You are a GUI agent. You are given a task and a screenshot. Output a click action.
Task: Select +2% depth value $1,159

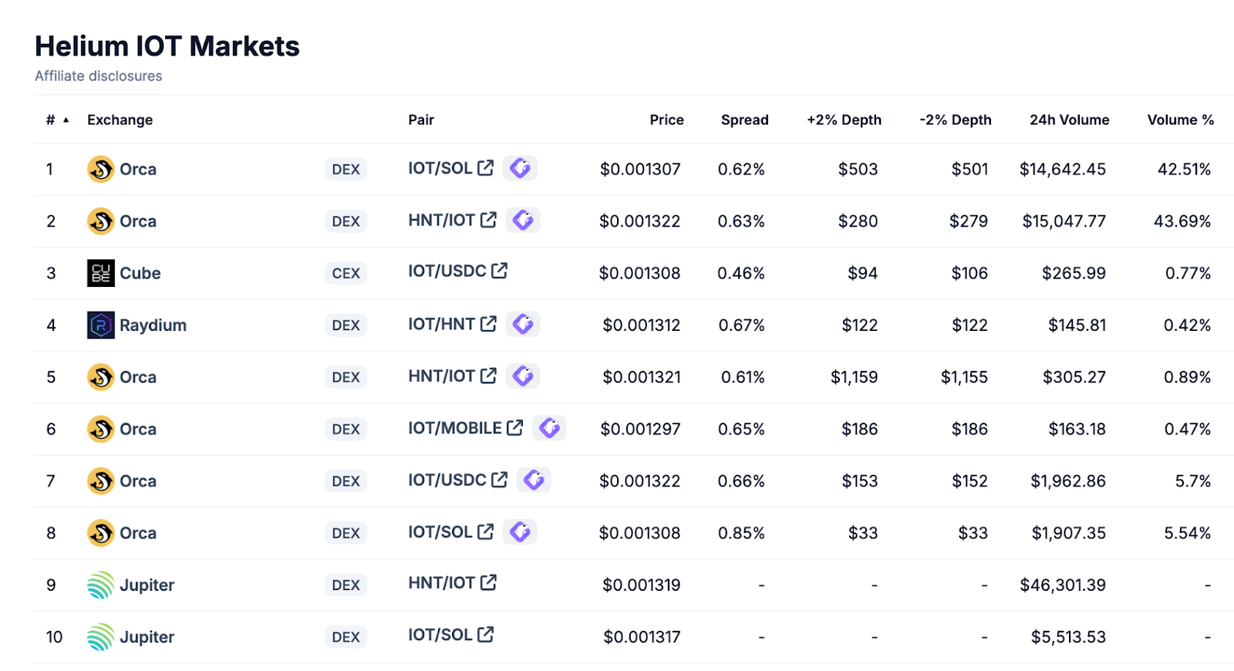click(x=854, y=377)
